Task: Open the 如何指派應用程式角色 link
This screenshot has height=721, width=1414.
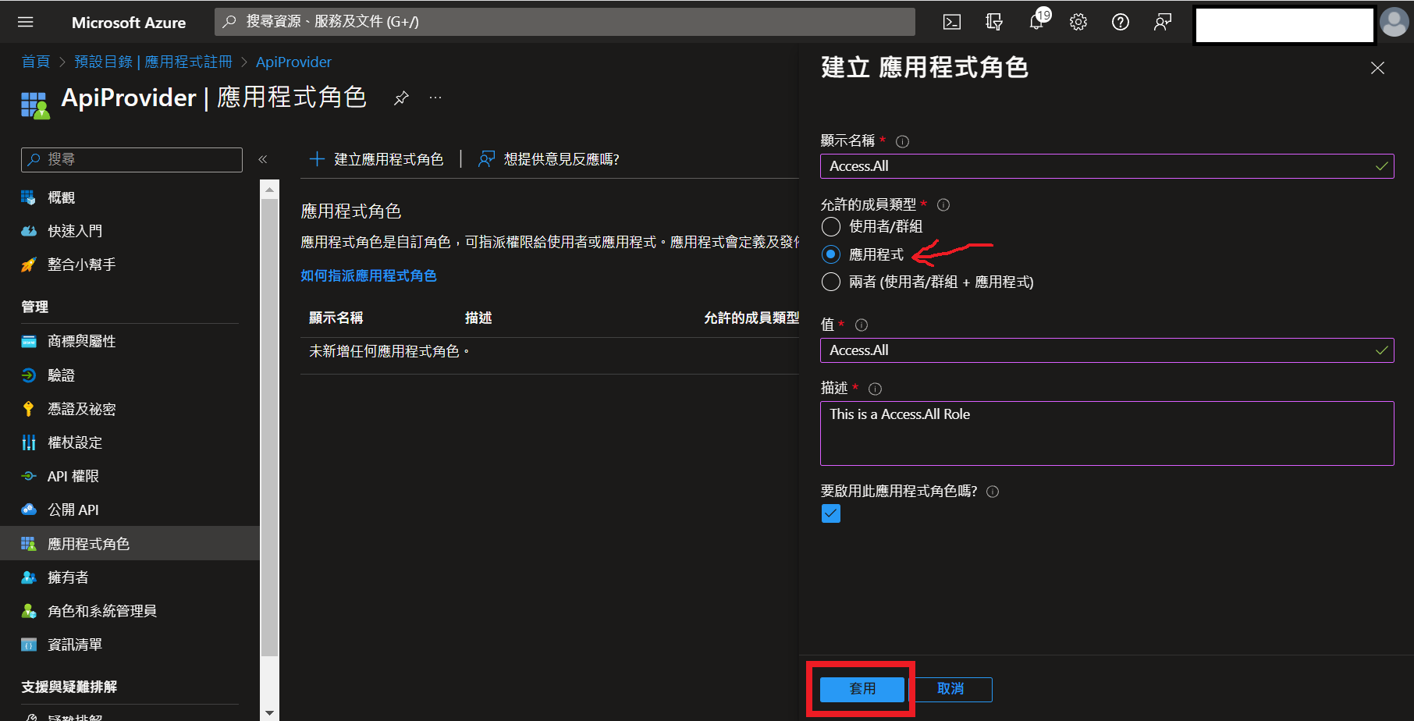Action: [368, 275]
